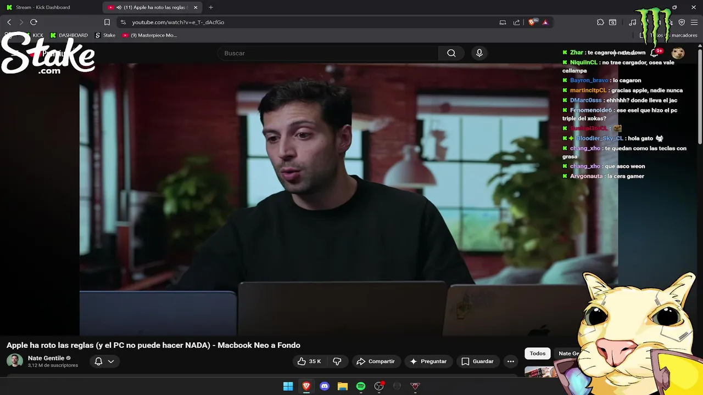
Task: Click the video player to pause
Action: coord(349,199)
